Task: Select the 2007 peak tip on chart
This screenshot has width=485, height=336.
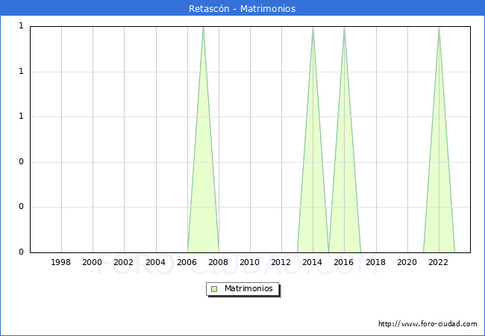Action: [203, 28]
